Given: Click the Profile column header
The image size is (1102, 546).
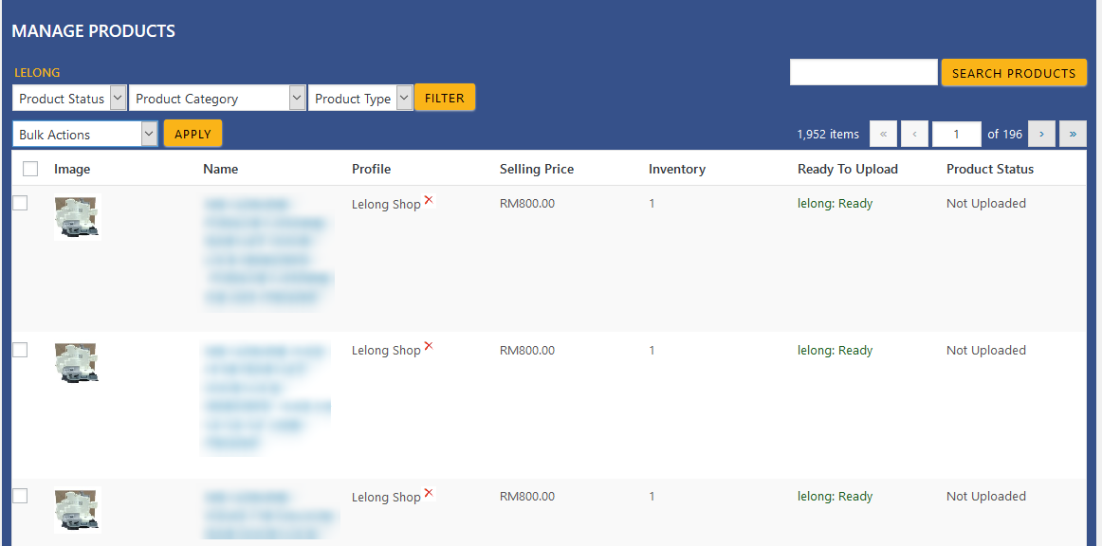Looking at the screenshot, I should pos(371,169).
